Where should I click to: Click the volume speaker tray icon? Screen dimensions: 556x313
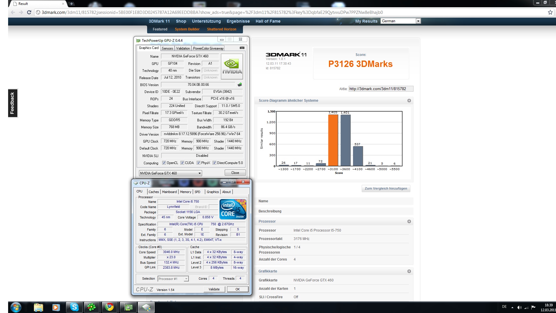520,307
